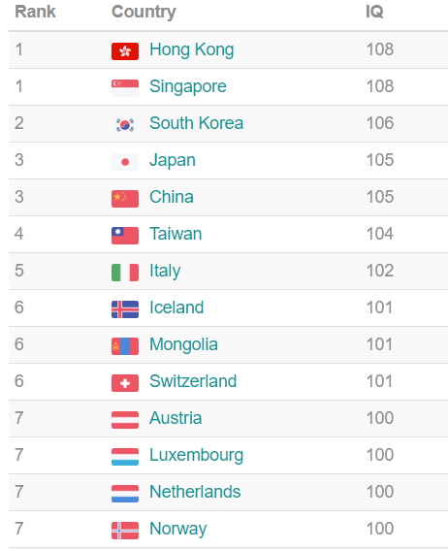Click the Mongolia flag icon
The width and height of the screenshot is (448, 550).
[x=125, y=346]
